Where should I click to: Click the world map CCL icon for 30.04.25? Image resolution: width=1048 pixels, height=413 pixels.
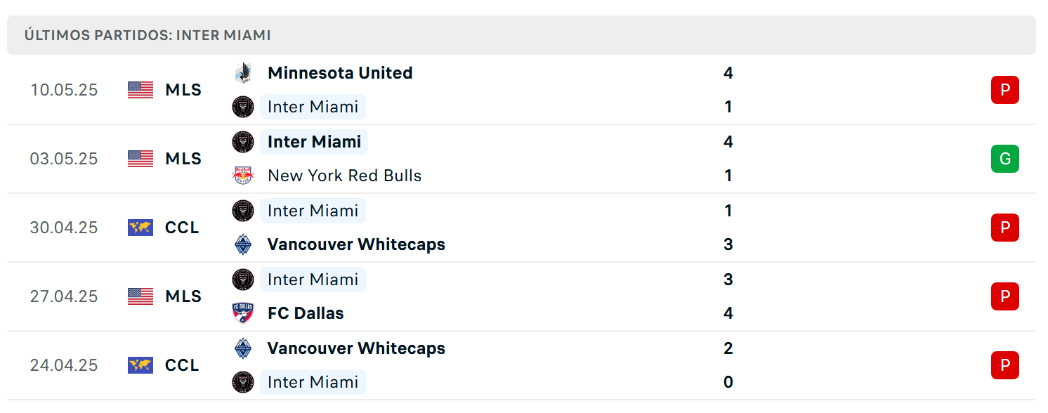point(140,228)
